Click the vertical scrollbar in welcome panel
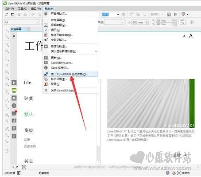201x177 pixels. pyautogui.click(x=98, y=154)
